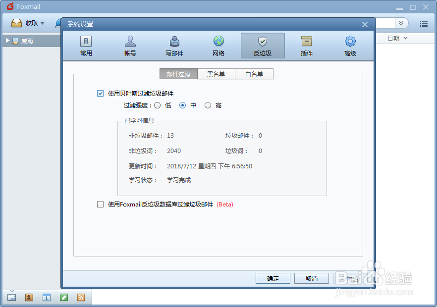Enable Foxmail反垃圾数据库 filtering checkbox
437x307 pixels.
tap(100, 205)
